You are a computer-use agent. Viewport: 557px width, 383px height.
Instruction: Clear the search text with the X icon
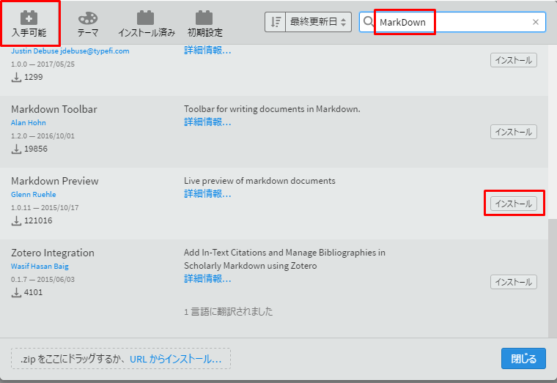tap(536, 22)
